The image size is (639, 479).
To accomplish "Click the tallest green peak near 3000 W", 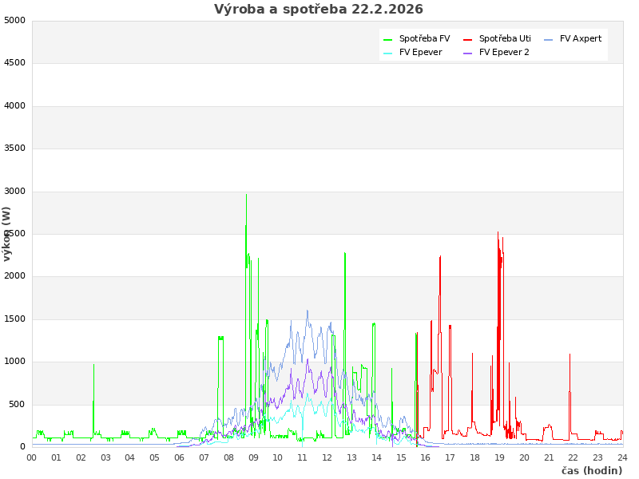I will tap(246, 196).
